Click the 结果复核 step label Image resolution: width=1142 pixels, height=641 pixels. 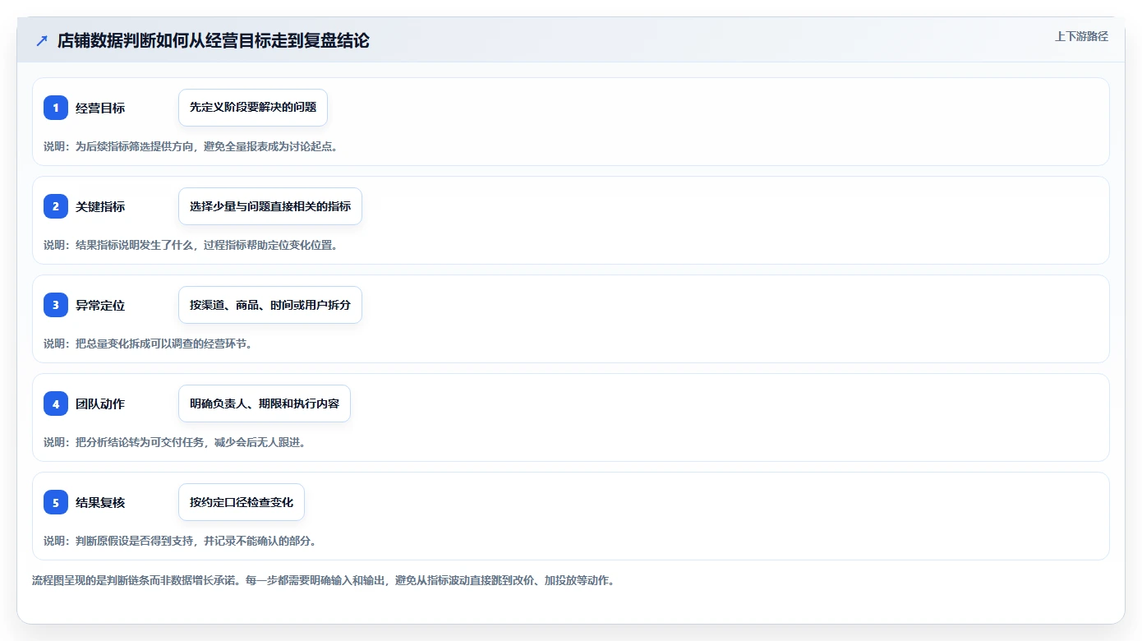100,502
